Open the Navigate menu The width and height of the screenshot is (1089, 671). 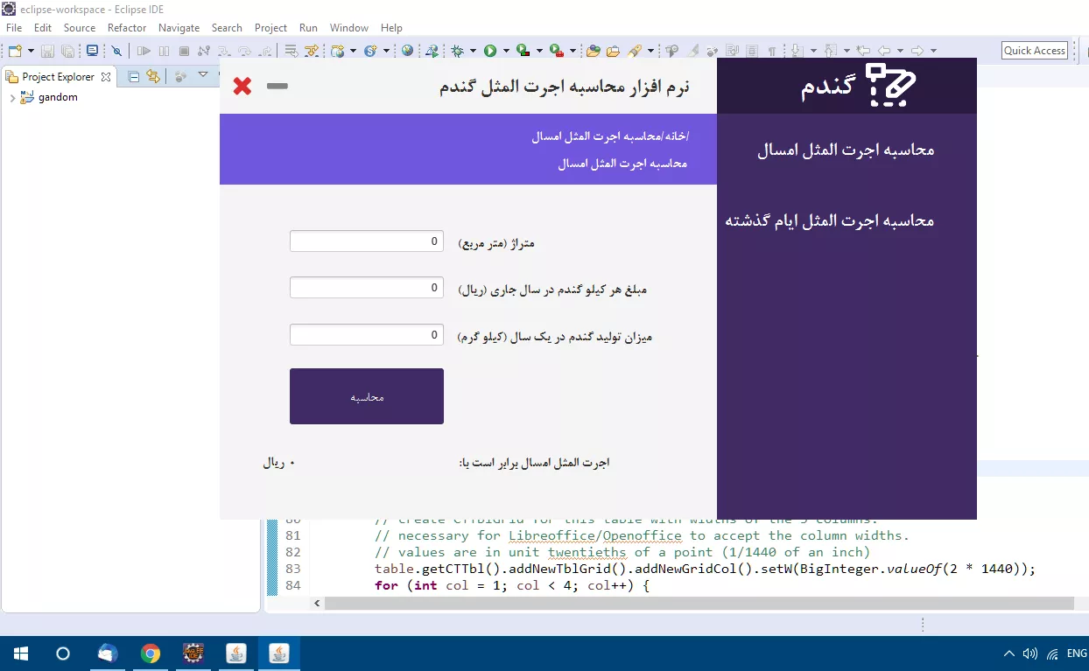point(179,28)
